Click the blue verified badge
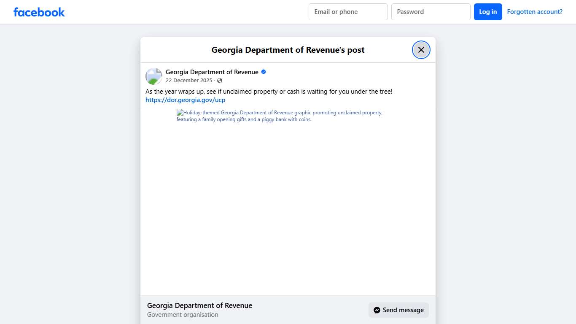 coord(264,72)
